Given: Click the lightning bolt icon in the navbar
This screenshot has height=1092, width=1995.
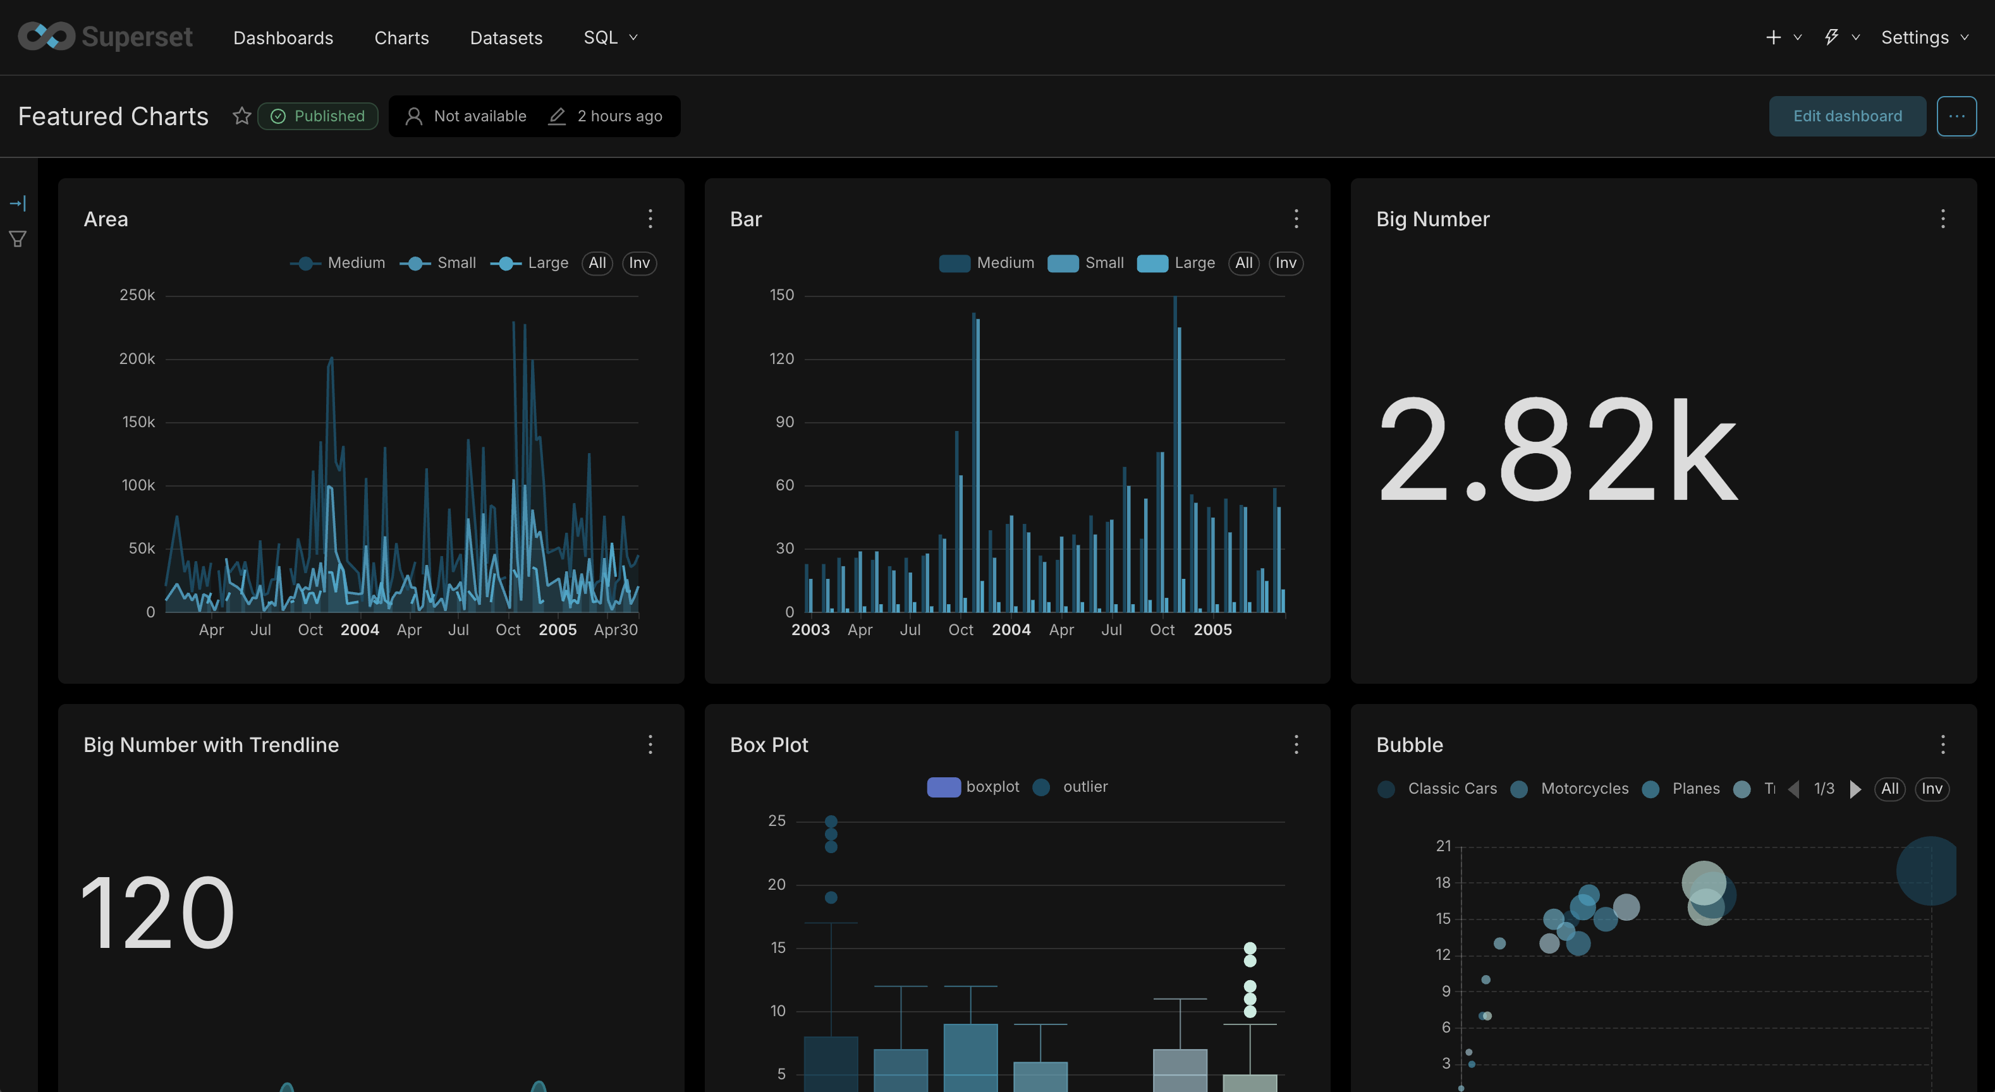Looking at the screenshot, I should (1831, 37).
